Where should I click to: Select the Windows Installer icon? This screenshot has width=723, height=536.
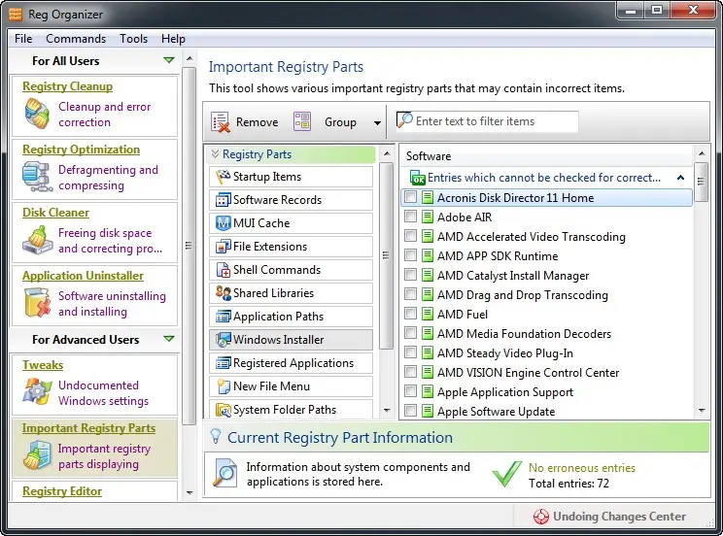(x=224, y=340)
